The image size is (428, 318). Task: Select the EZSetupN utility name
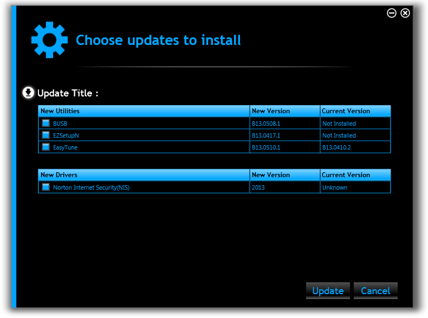click(66, 135)
